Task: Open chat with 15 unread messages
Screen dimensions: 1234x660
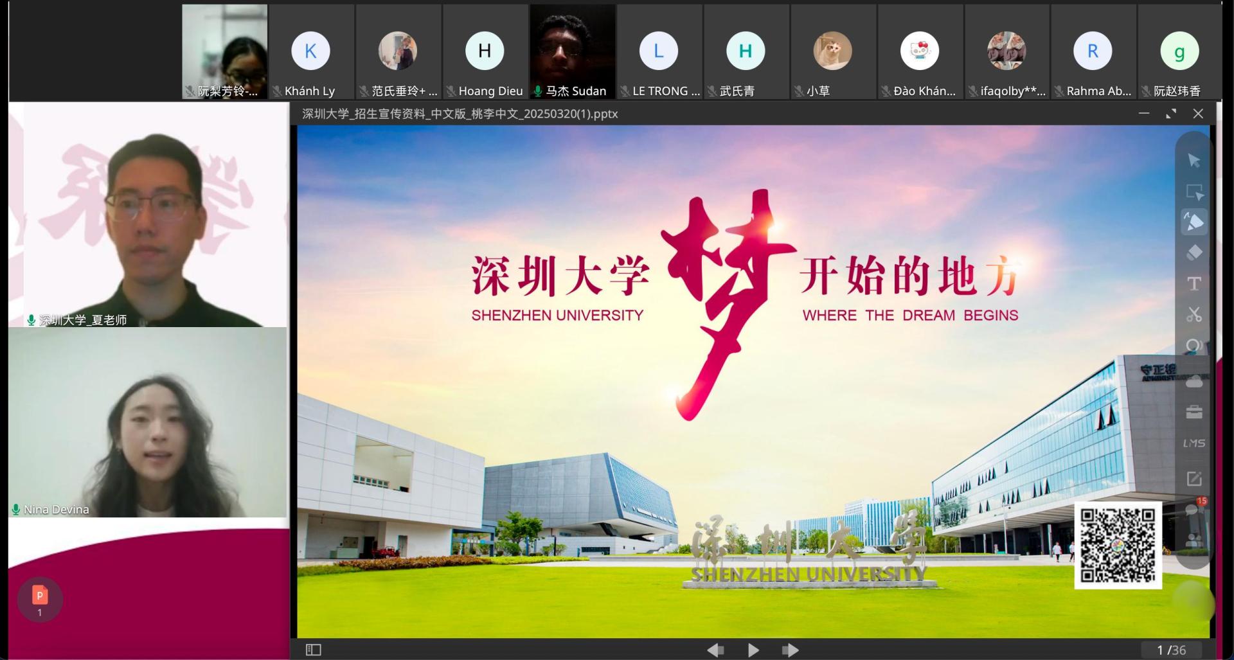Action: pos(1194,509)
